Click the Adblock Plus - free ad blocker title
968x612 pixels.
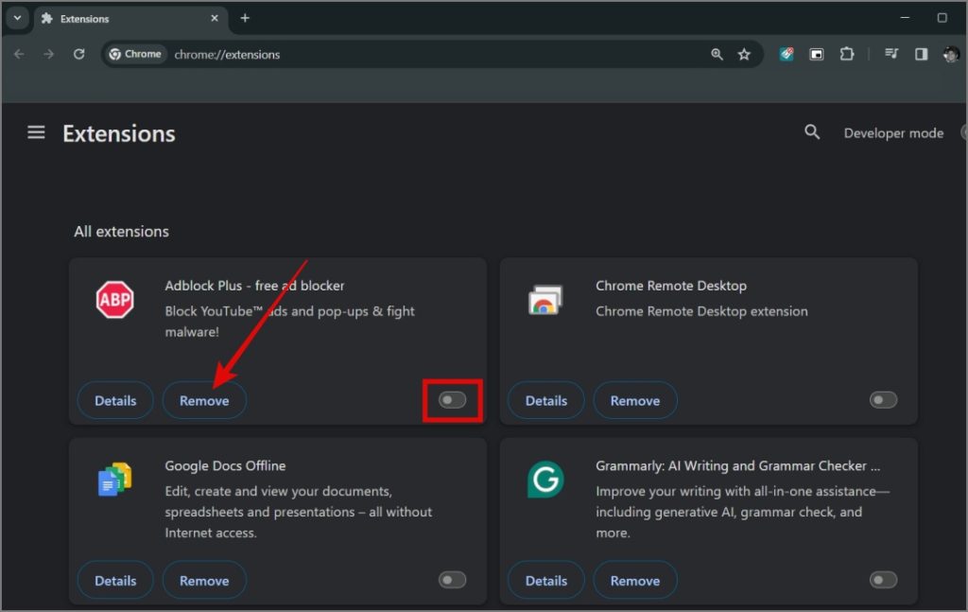tap(254, 286)
